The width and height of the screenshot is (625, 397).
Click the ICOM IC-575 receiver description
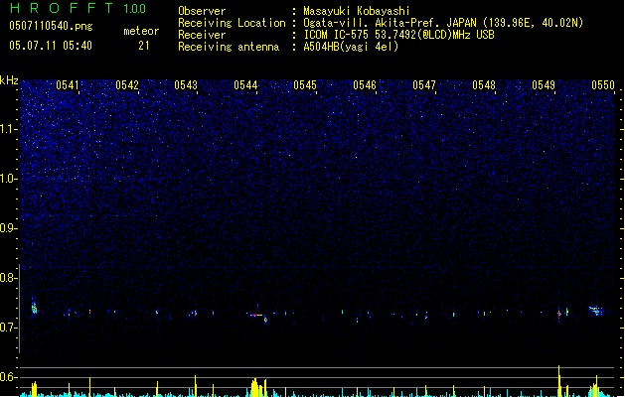tap(398, 35)
